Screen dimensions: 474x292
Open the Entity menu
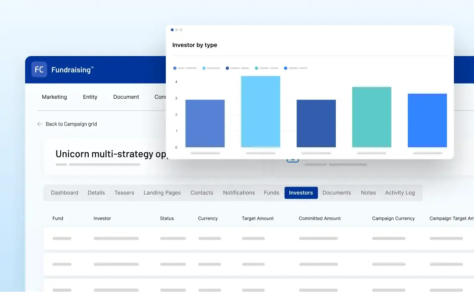[x=90, y=97]
